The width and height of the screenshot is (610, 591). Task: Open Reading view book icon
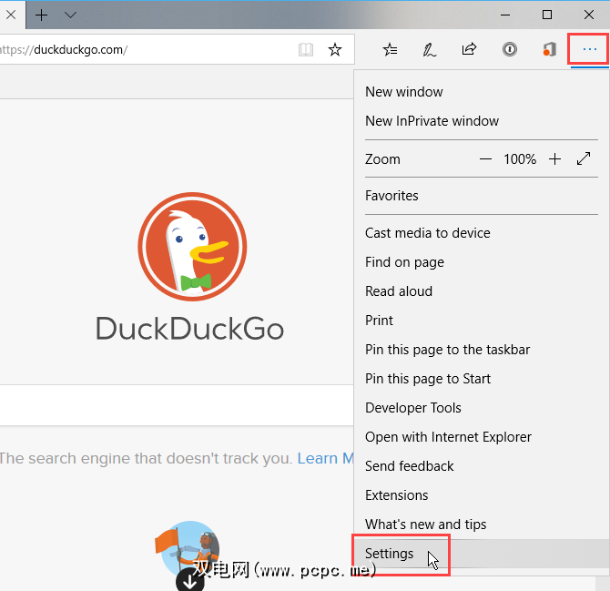(306, 50)
